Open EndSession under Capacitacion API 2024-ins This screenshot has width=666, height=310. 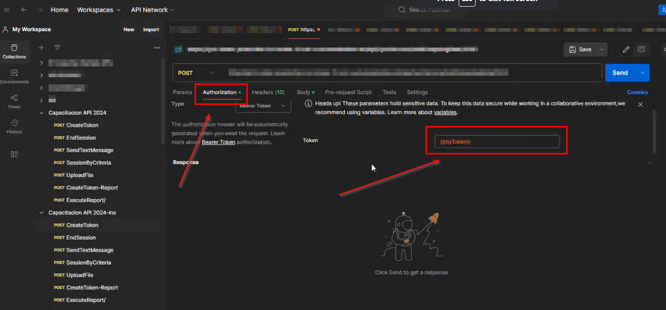coord(81,237)
